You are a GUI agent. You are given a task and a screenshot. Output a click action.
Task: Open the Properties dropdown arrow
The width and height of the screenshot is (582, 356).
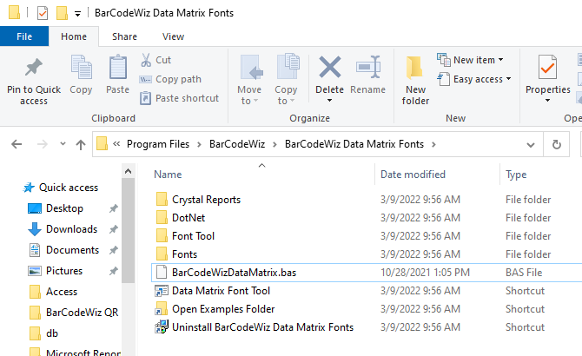click(547, 101)
